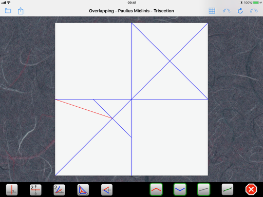The width and height of the screenshot is (263, 197).
Task: Tap the circular reset arrow icon
Action: [x=240, y=11]
